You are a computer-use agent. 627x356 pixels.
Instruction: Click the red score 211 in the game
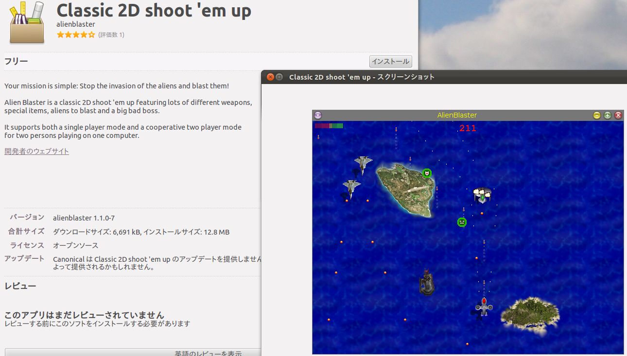click(x=468, y=128)
